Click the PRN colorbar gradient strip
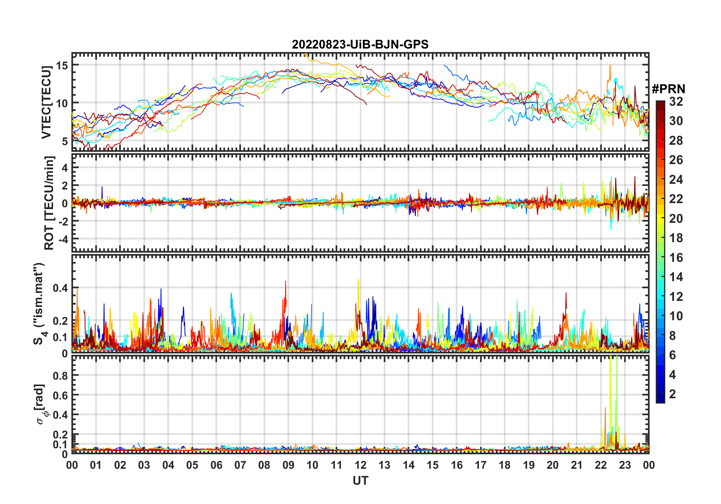 [x=660, y=252]
